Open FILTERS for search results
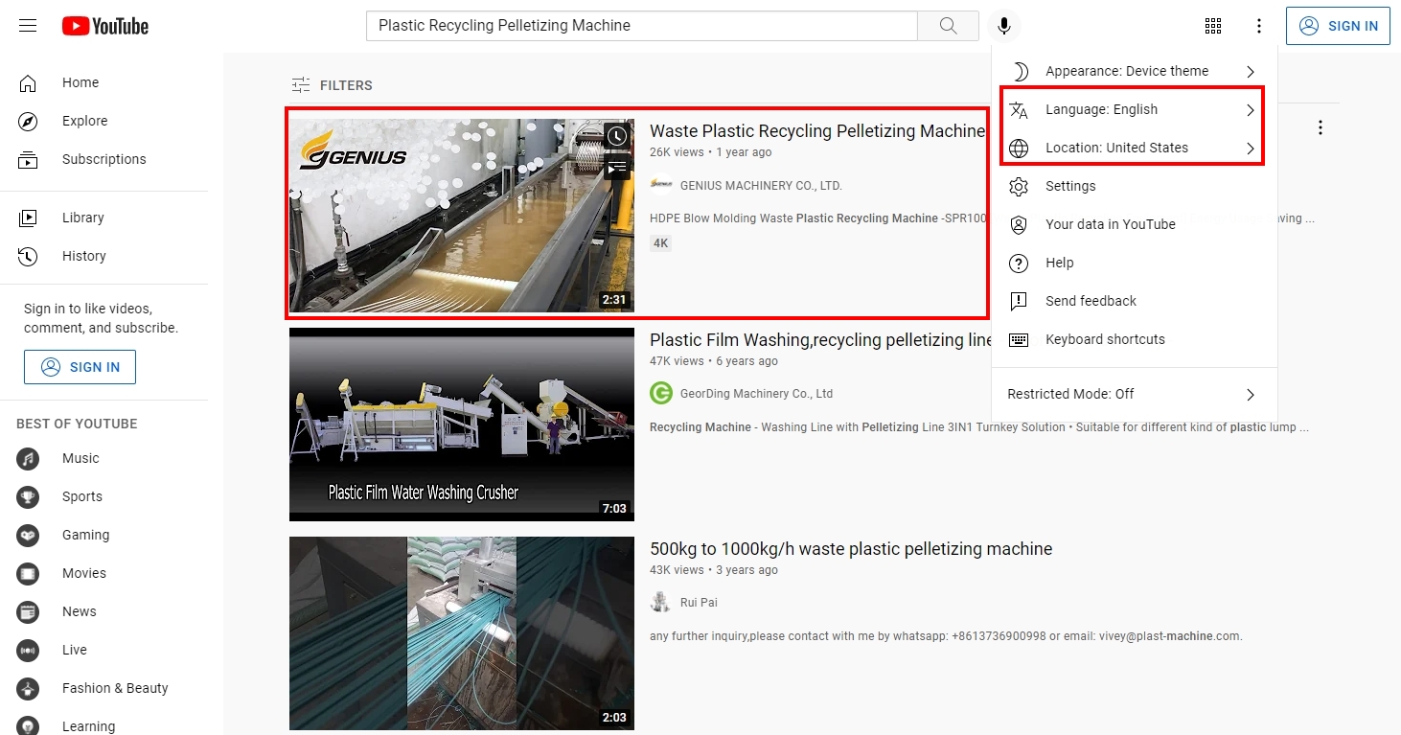The width and height of the screenshot is (1401, 735). coord(332,85)
